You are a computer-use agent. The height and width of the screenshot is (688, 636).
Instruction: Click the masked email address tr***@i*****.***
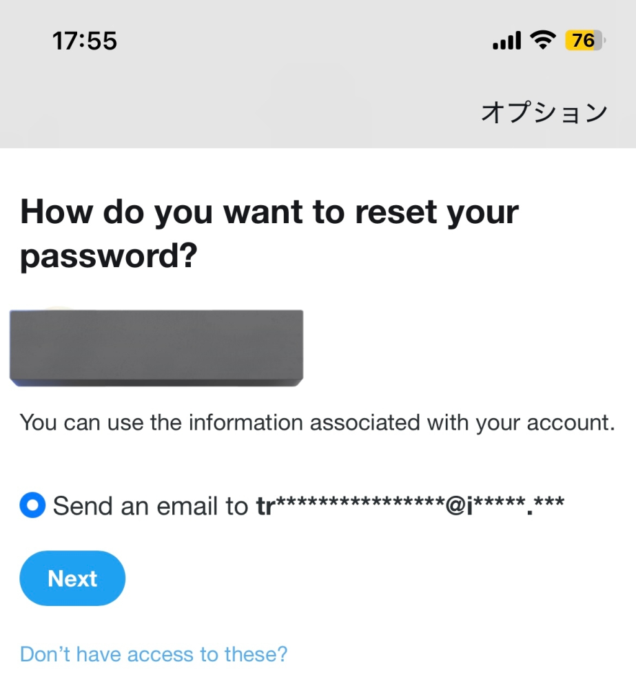coord(411,505)
